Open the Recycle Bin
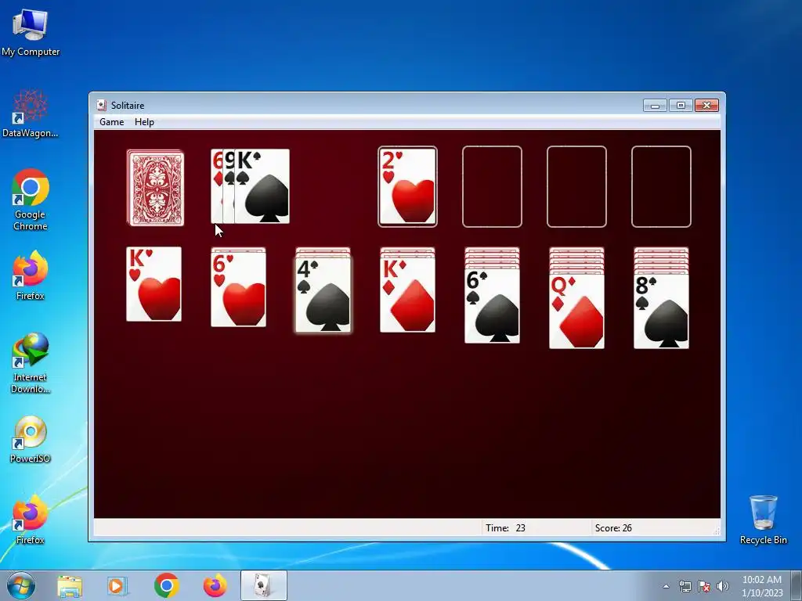Screen dimensions: 802x601 tap(763, 520)
